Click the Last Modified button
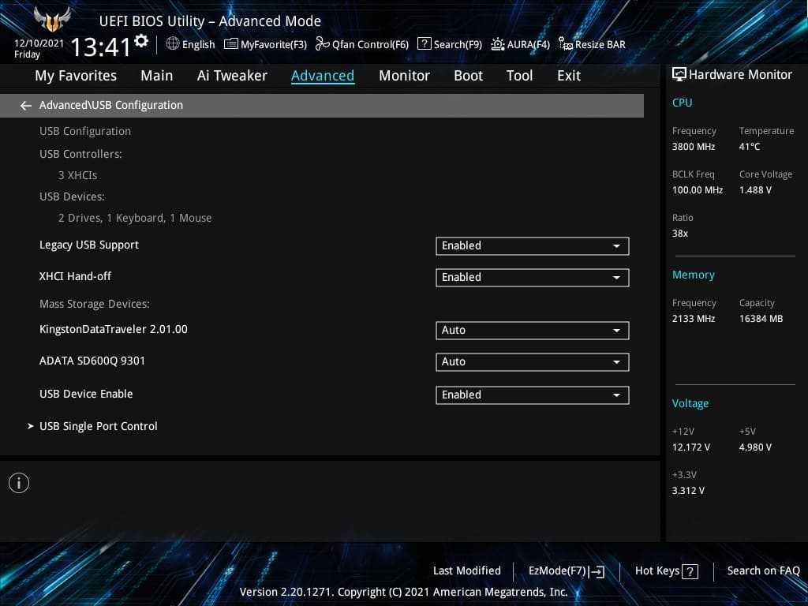808x606 pixels. point(466,570)
